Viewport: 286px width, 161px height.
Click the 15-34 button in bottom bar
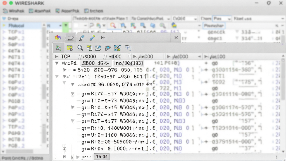[102, 157]
